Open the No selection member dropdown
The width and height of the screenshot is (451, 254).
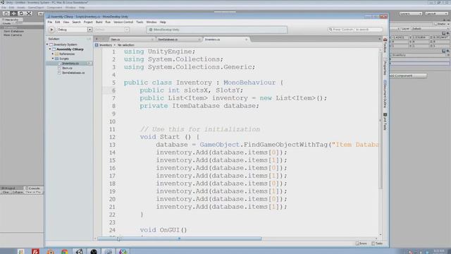(125, 45)
